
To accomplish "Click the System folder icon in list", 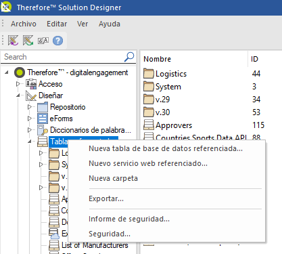I will 149,87.
